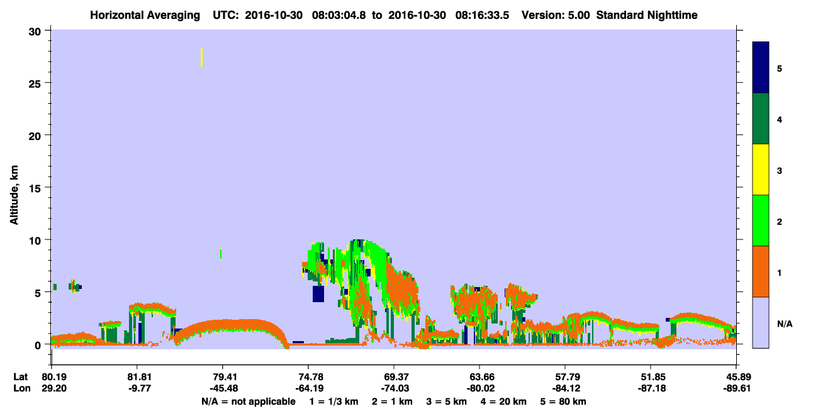The image size is (818, 419).
Task: Click the longitude value -84.12
Action: (x=565, y=388)
